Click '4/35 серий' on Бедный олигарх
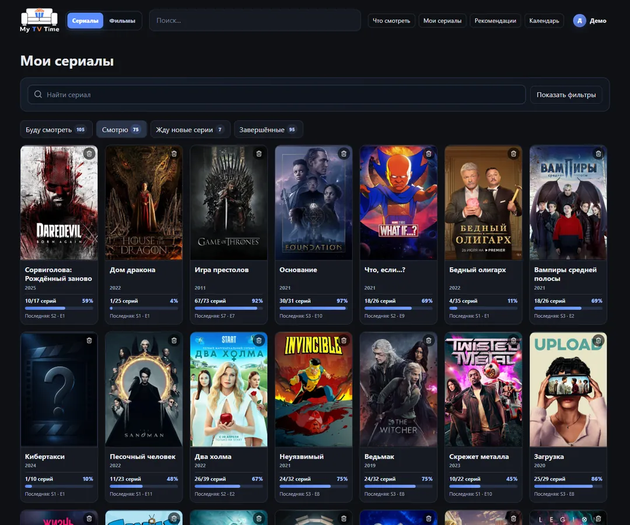This screenshot has width=630, height=525. (x=463, y=301)
